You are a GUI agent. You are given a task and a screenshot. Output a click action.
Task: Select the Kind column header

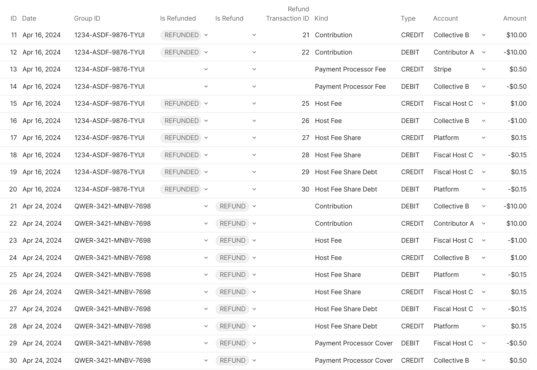321,19
